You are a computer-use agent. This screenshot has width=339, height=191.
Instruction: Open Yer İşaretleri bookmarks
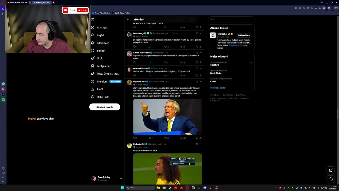101,66
